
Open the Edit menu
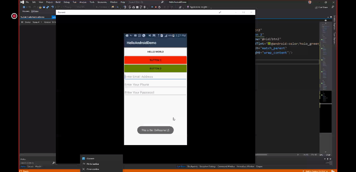click(34, 2)
